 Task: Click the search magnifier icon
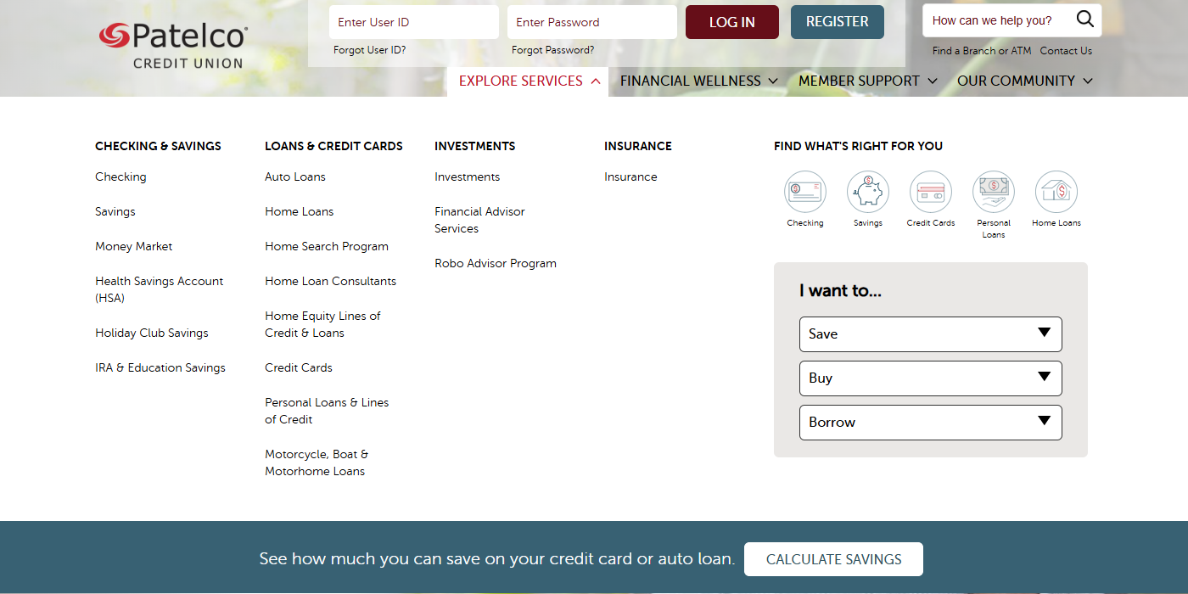pos(1084,20)
